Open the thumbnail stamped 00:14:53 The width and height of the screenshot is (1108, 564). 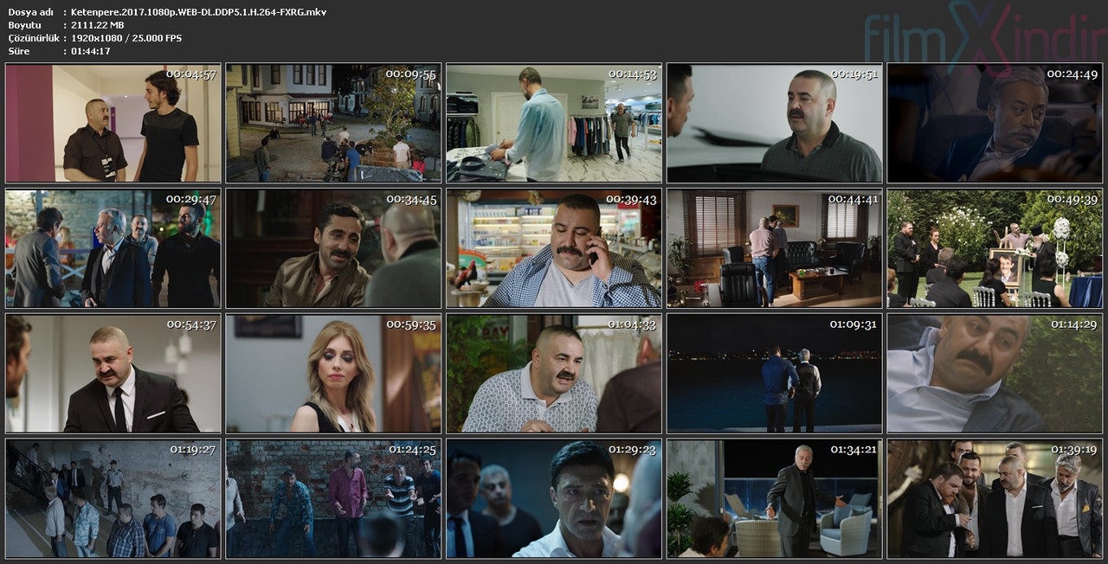coord(554,122)
